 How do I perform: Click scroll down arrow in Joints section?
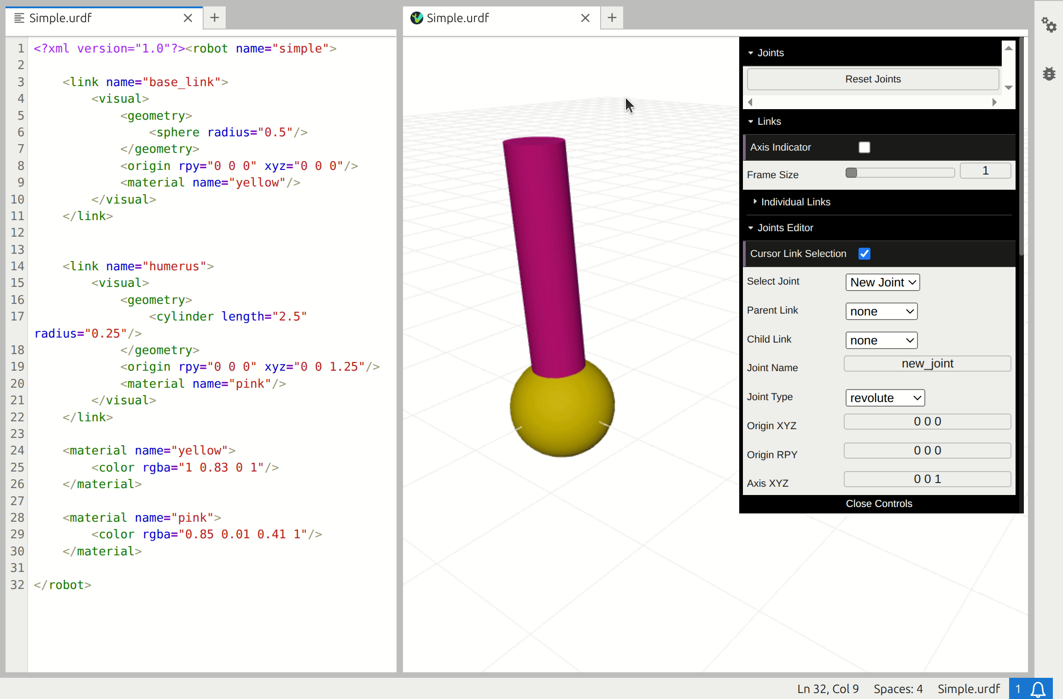click(1009, 87)
